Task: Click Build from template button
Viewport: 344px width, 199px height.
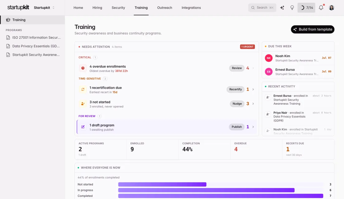Action: (313, 29)
